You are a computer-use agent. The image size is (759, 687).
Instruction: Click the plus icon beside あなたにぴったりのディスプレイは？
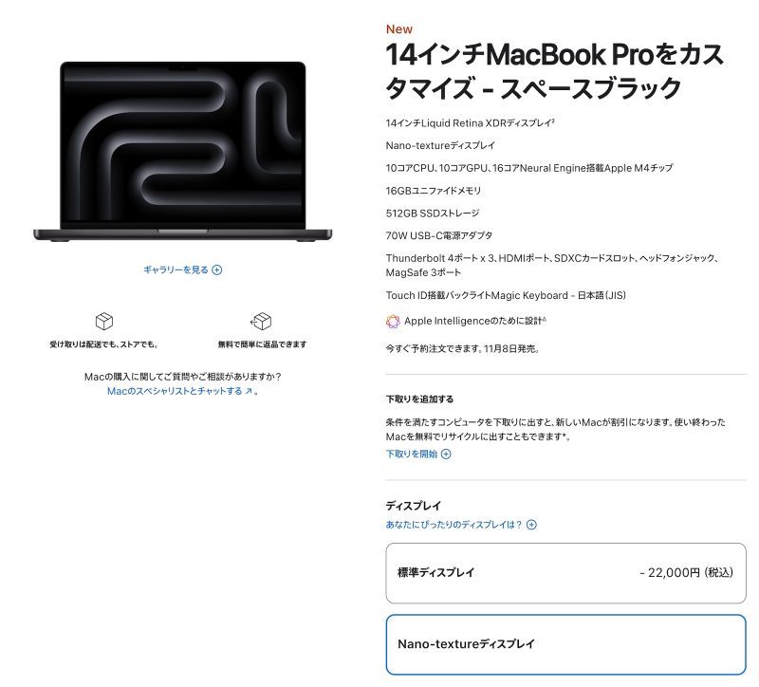[x=531, y=525]
